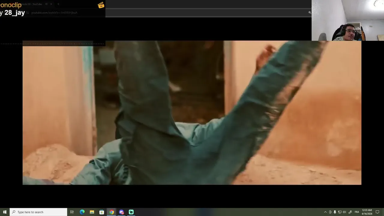Image resolution: width=384 pixels, height=216 pixels.
Task: Open the network status tray icon
Action: pos(340,212)
